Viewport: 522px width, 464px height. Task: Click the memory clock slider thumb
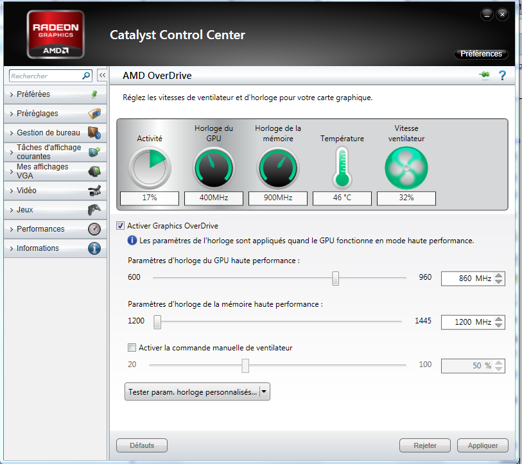[157, 322]
